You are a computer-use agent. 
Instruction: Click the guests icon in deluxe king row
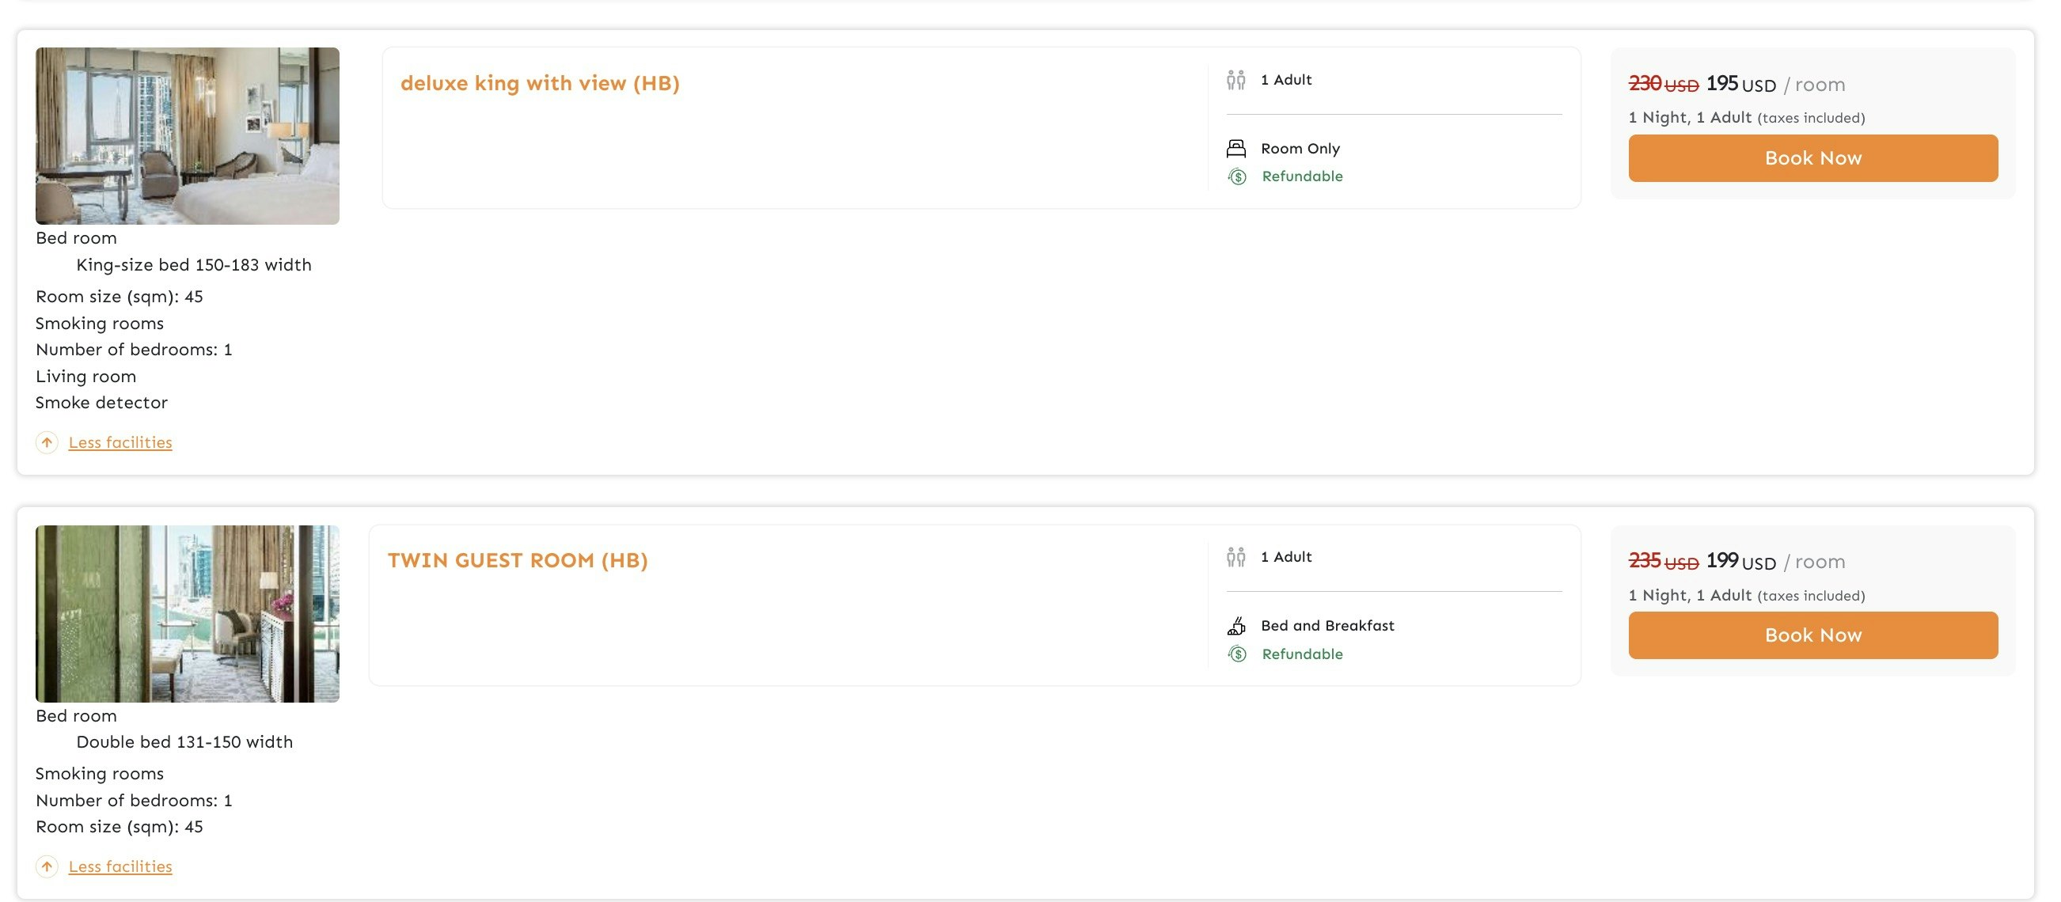[1236, 80]
